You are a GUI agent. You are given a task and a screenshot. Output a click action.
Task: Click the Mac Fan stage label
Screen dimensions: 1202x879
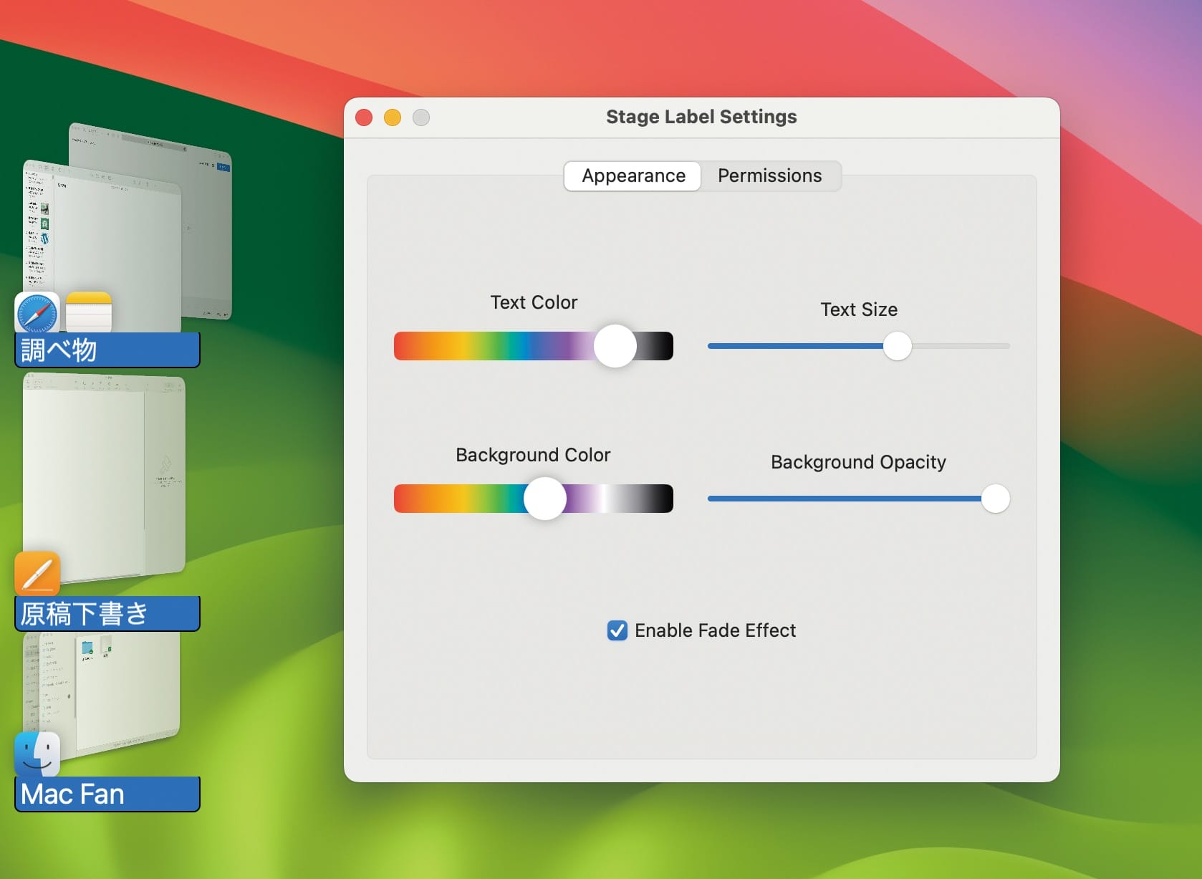107,794
